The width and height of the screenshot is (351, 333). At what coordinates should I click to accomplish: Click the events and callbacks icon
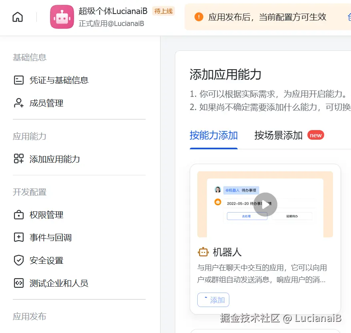point(19,237)
